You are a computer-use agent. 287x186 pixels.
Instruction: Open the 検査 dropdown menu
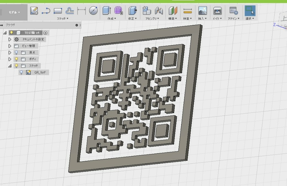tap(187, 19)
